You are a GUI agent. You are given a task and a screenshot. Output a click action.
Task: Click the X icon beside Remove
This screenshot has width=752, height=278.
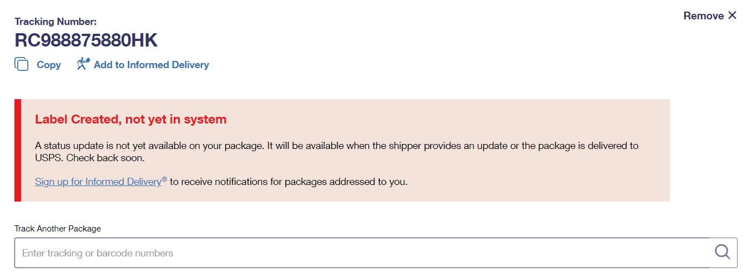point(732,16)
